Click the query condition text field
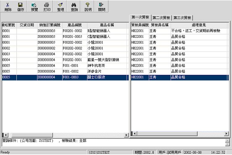The width and height of the screenshot is (232, 155). coord(113,142)
